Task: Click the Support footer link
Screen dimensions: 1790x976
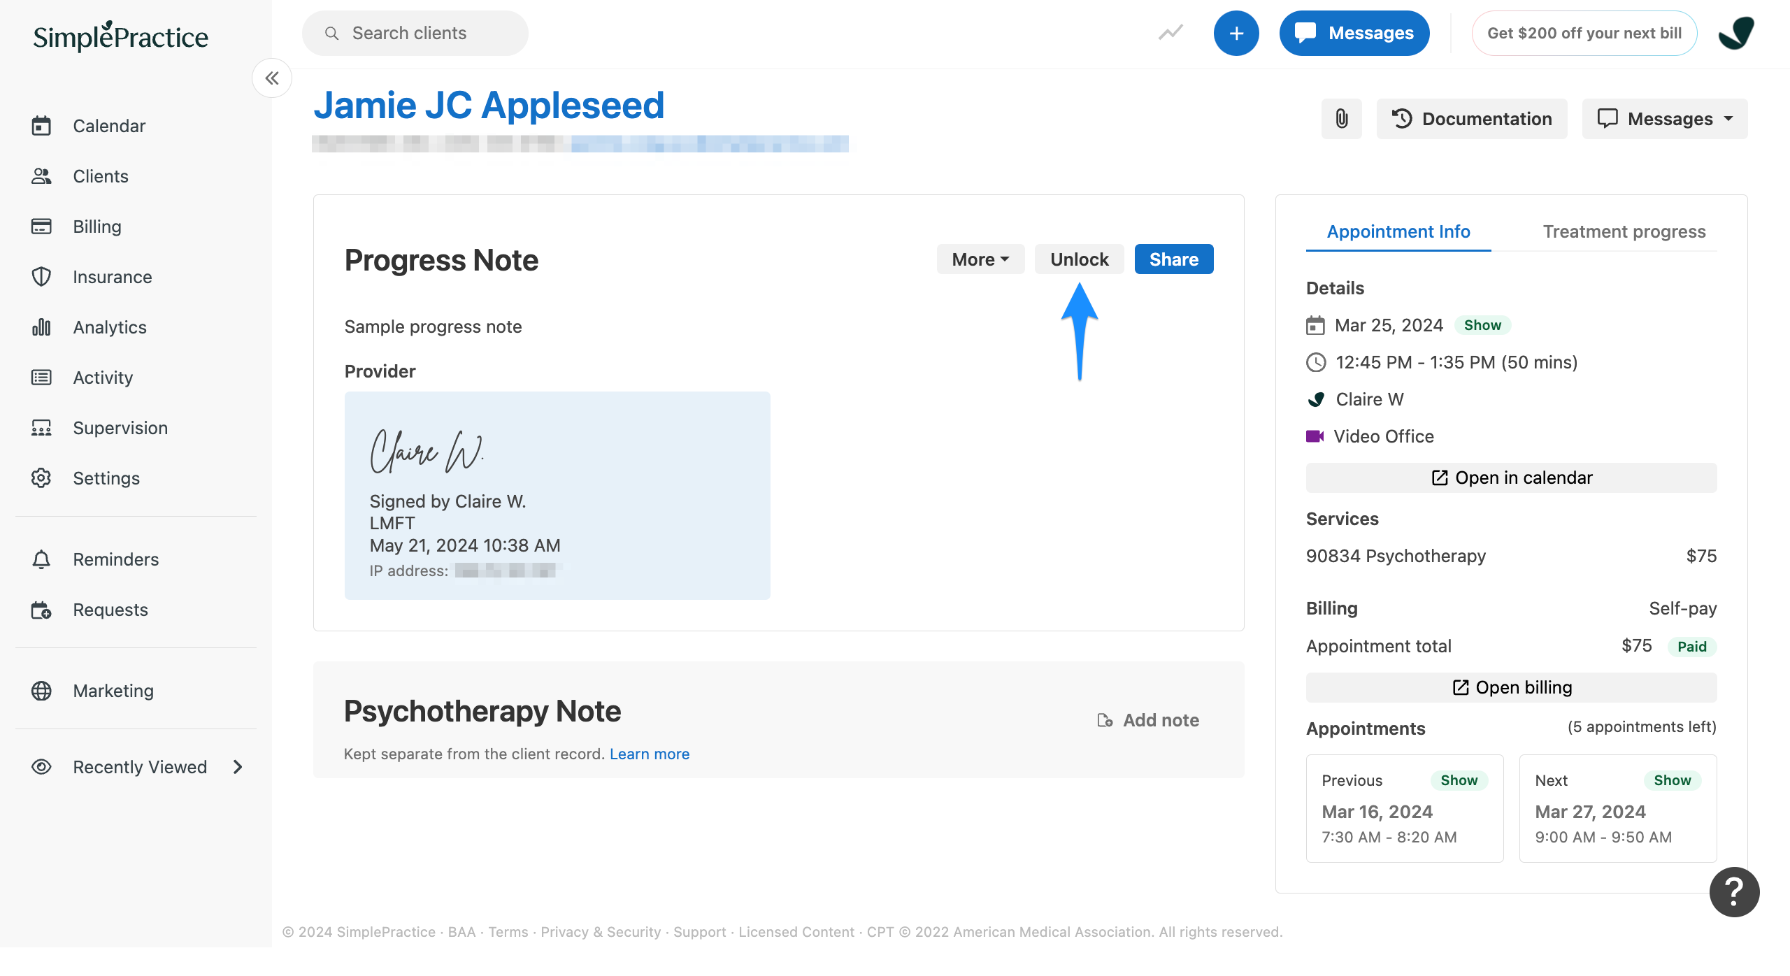Action: 699,932
